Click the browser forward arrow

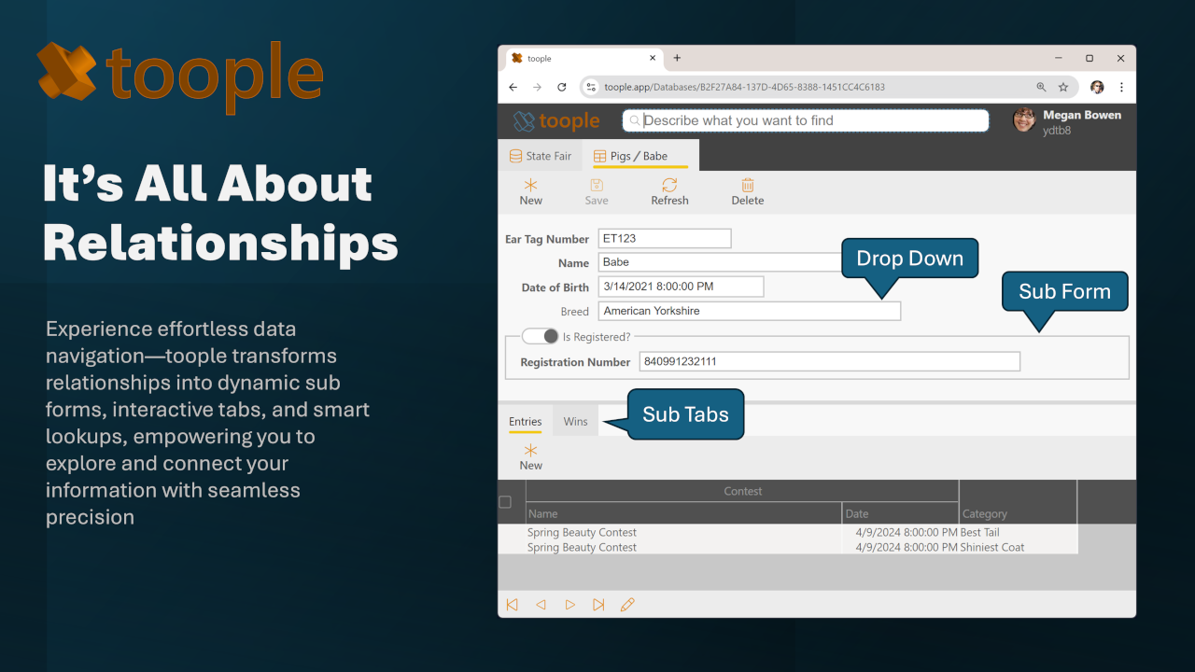coord(537,87)
